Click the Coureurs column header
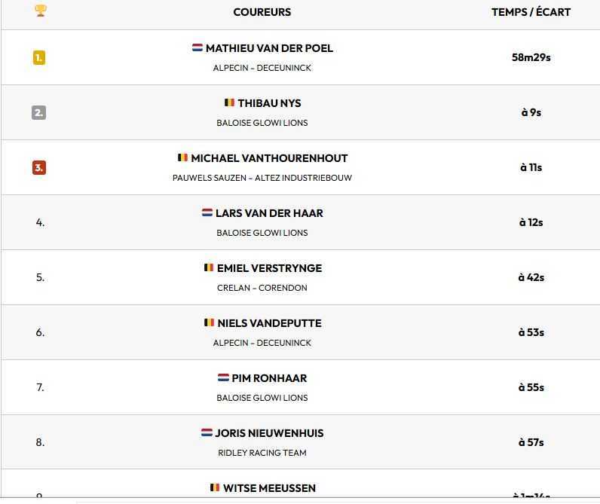600x504 pixels. point(262,12)
